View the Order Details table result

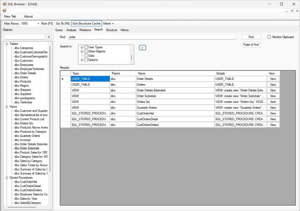click(273, 79)
